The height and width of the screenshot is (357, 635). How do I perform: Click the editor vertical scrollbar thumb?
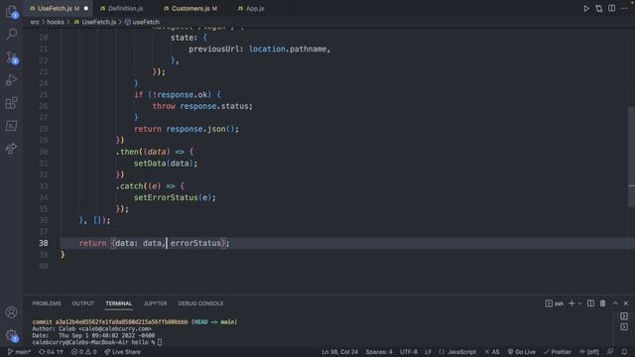pos(631,157)
